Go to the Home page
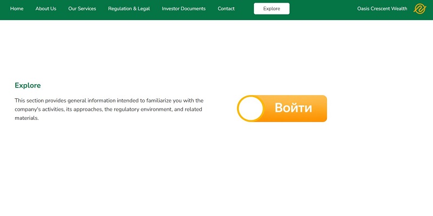 pos(17,9)
